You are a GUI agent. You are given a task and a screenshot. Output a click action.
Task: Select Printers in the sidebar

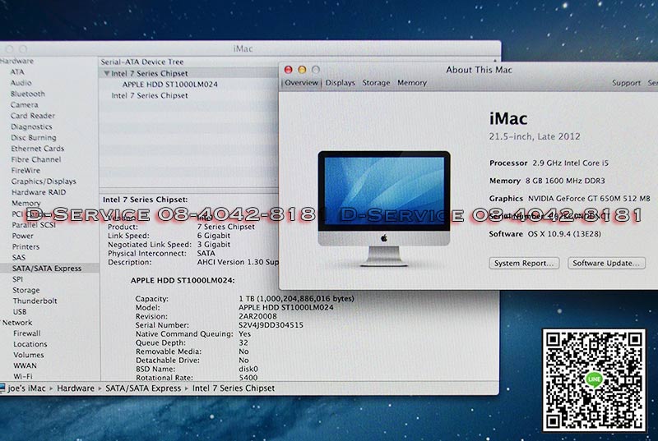[25, 246]
